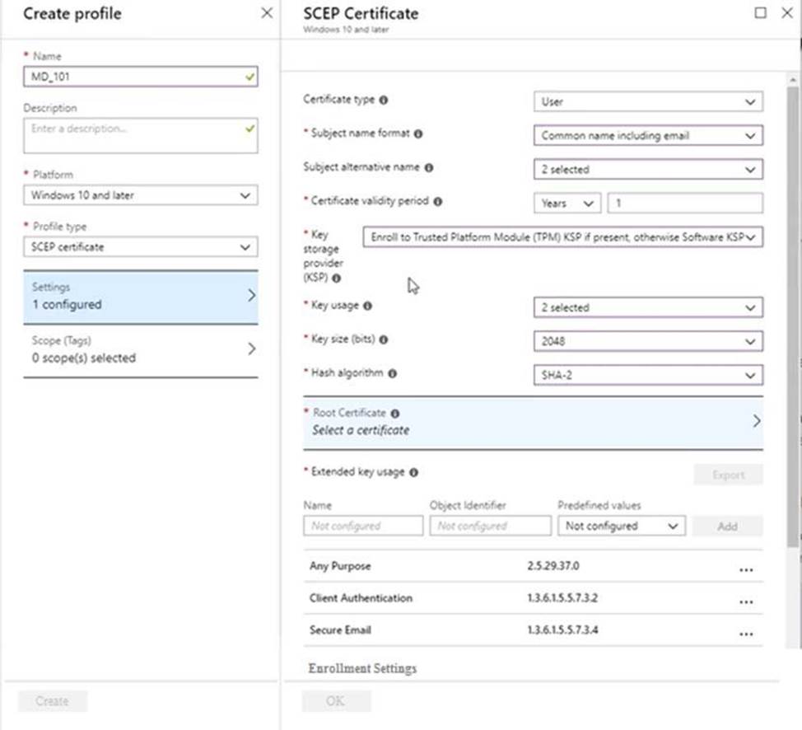This screenshot has height=730, width=802.
Task: Click the info icon beside Key usage
Action: coord(367,306)
